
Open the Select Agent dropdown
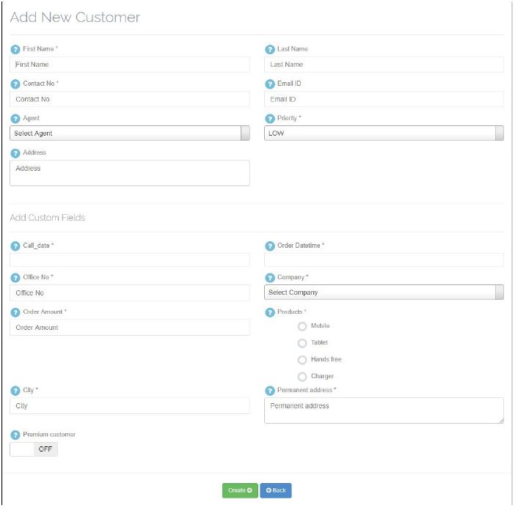click(x=129, y=133)
